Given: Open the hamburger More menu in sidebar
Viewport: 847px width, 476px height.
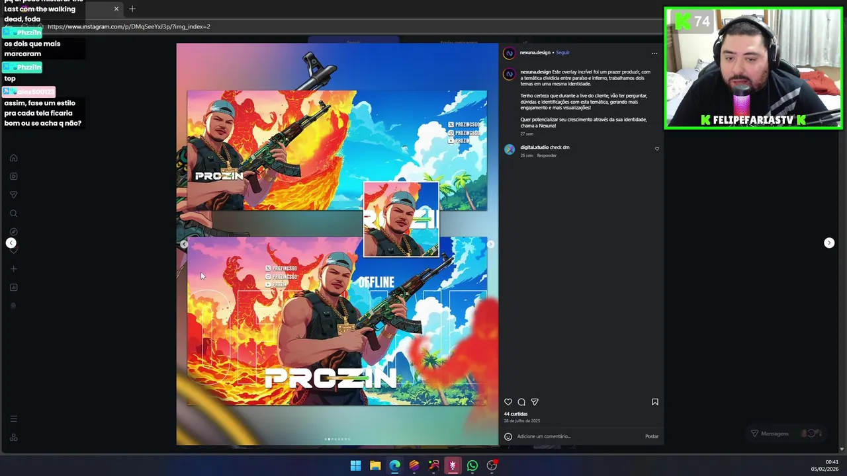Looking at the screenshot, I should click(13, 418).
